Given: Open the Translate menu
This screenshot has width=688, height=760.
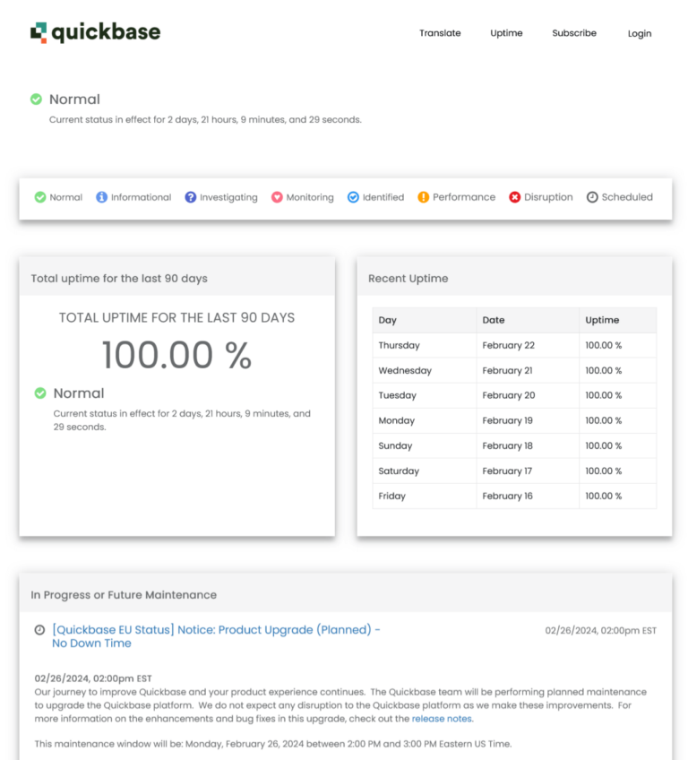Looking at the screenshot, I should [440, 33].
